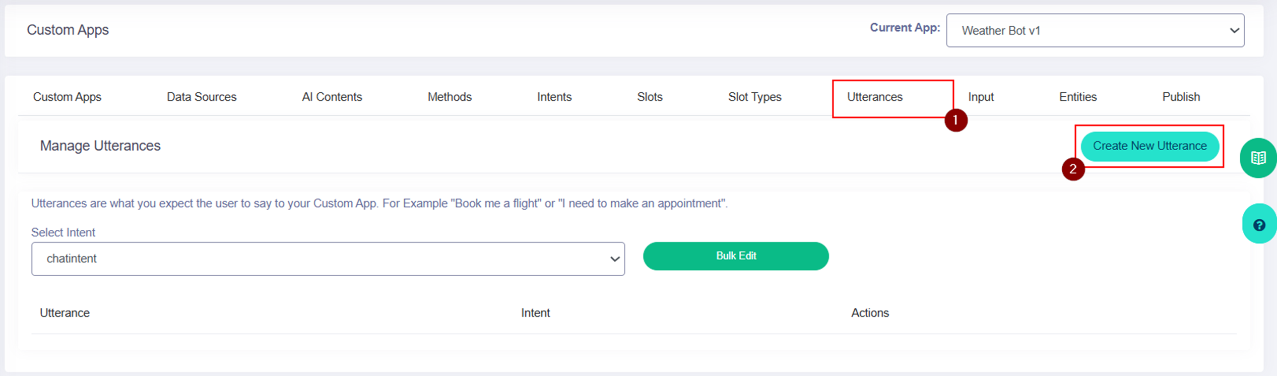1277x376 pixels.
Task: Open the documentation book icon
Action: pos(1258,158)
